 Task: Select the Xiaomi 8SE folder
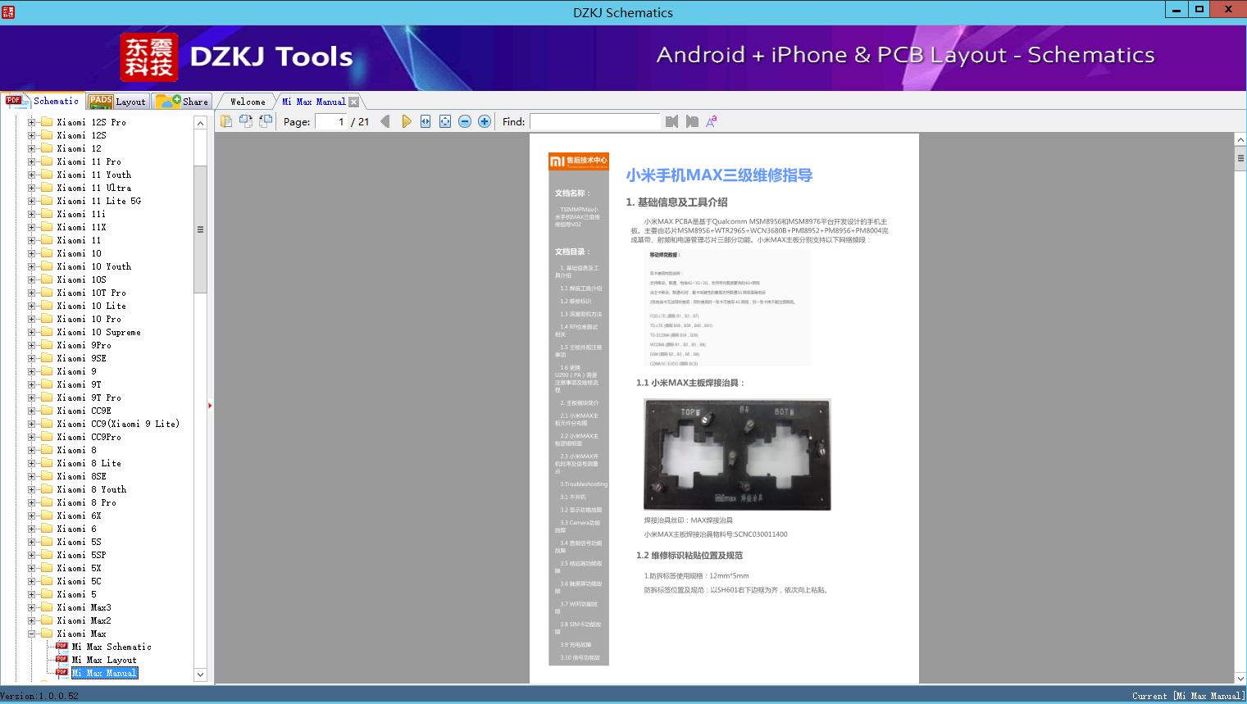82,476
